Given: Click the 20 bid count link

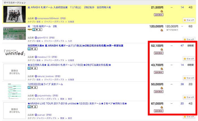Looking at the screenshot, I should click(x=182, y=103).
